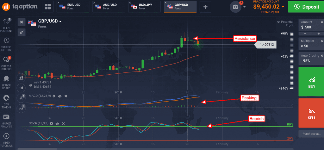Expand the camera options arrow

(x=245, y=7)
